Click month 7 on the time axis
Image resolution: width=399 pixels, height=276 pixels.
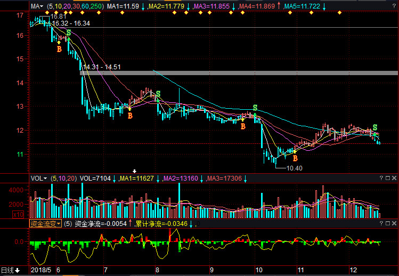pos(105,270)
